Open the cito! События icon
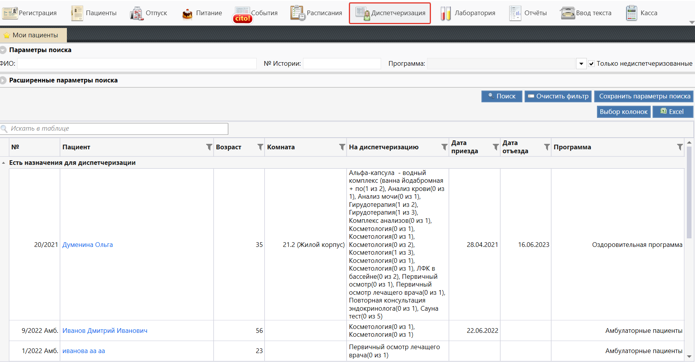This screenshot has height=362, width=695. [x=242, y=14]
